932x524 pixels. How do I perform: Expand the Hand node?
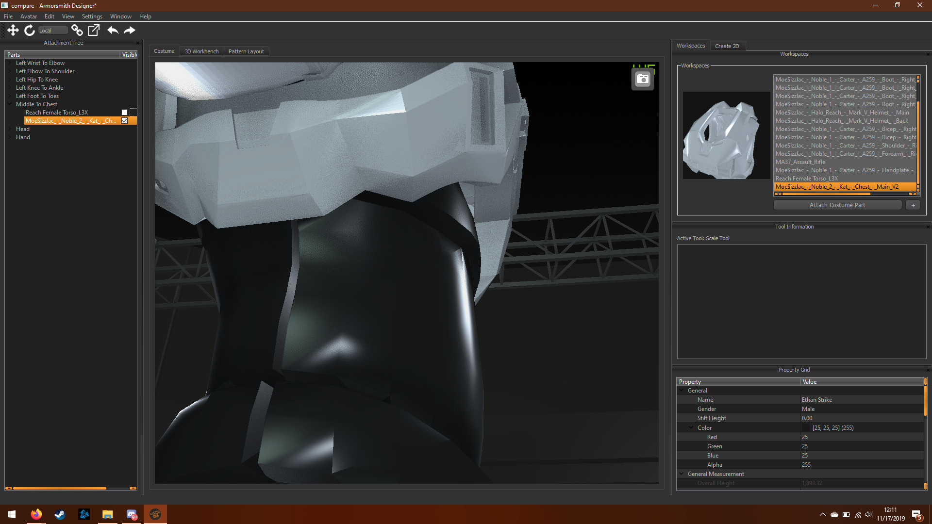tap(10, 137)
